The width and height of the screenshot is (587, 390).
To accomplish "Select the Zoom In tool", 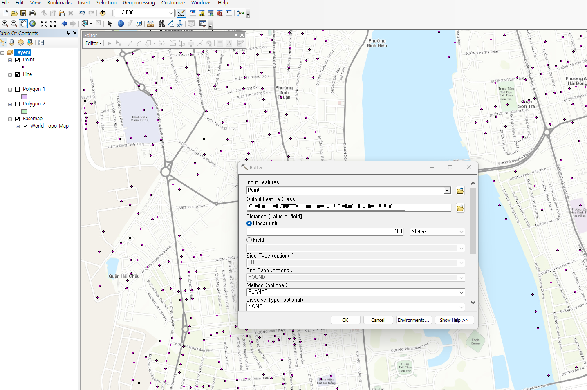I will click(5, 24).
